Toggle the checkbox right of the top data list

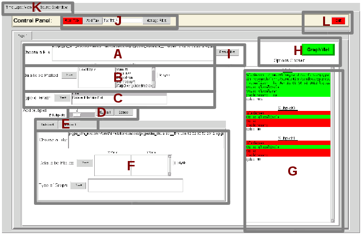(159, 76)
